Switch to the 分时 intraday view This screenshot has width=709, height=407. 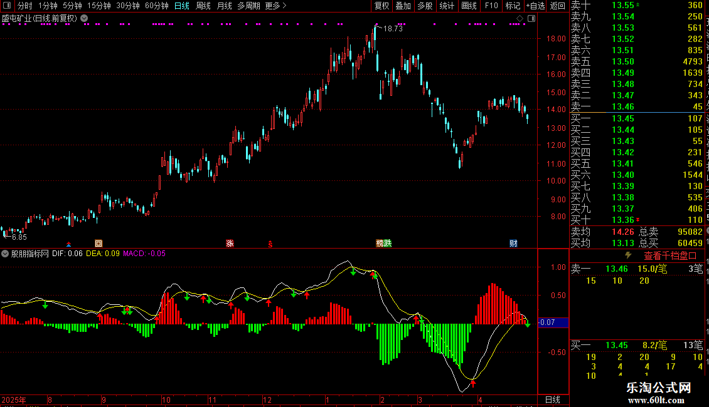point(25,6)
